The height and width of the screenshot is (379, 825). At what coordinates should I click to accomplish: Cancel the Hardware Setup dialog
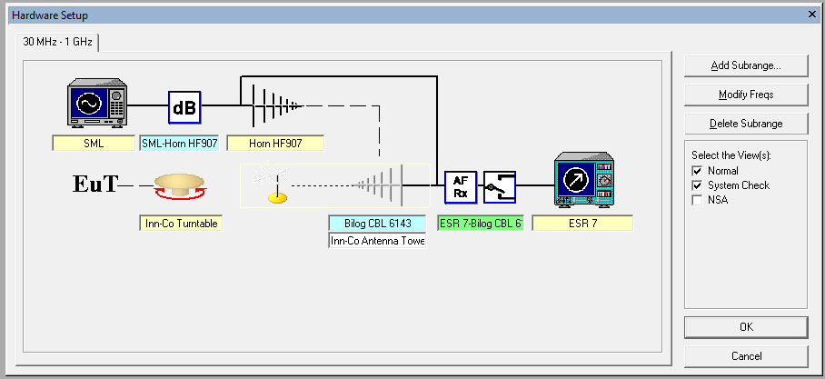point(746,356)
